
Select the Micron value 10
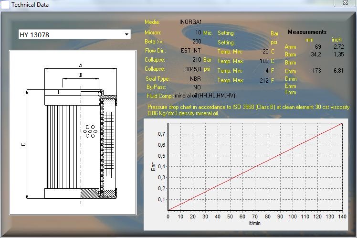click(198, 32)
